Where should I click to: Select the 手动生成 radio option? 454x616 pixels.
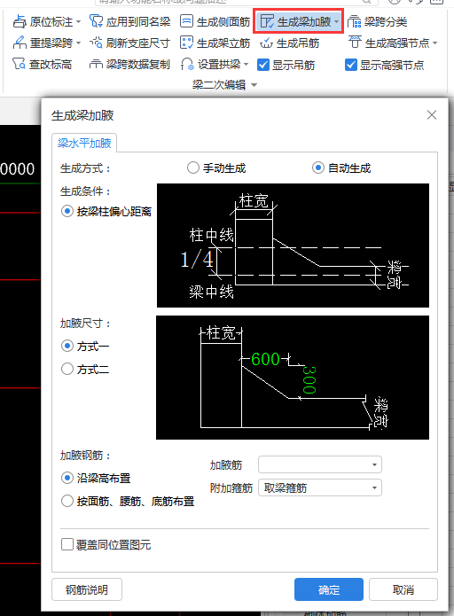click(193, 168)
